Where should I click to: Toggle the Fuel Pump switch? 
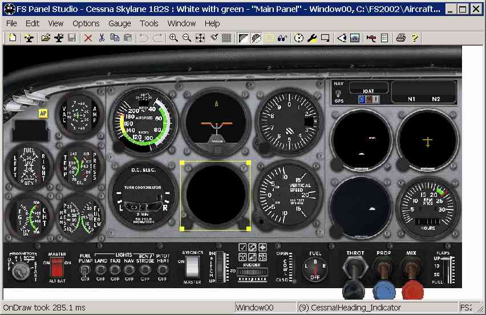click(x=85, y=270)
